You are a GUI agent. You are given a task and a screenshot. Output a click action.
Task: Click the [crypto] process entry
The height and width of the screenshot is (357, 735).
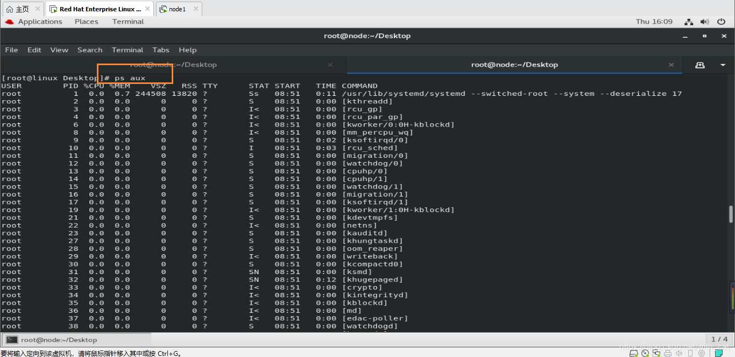click(362, 287)
